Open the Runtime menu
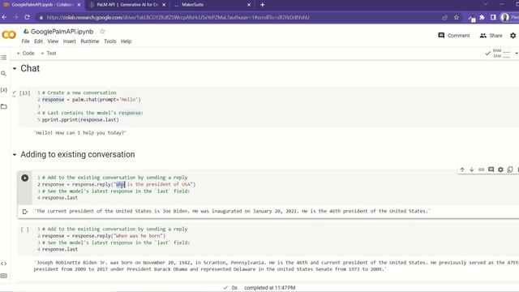 pyautogui.click(x=90, y=41)
